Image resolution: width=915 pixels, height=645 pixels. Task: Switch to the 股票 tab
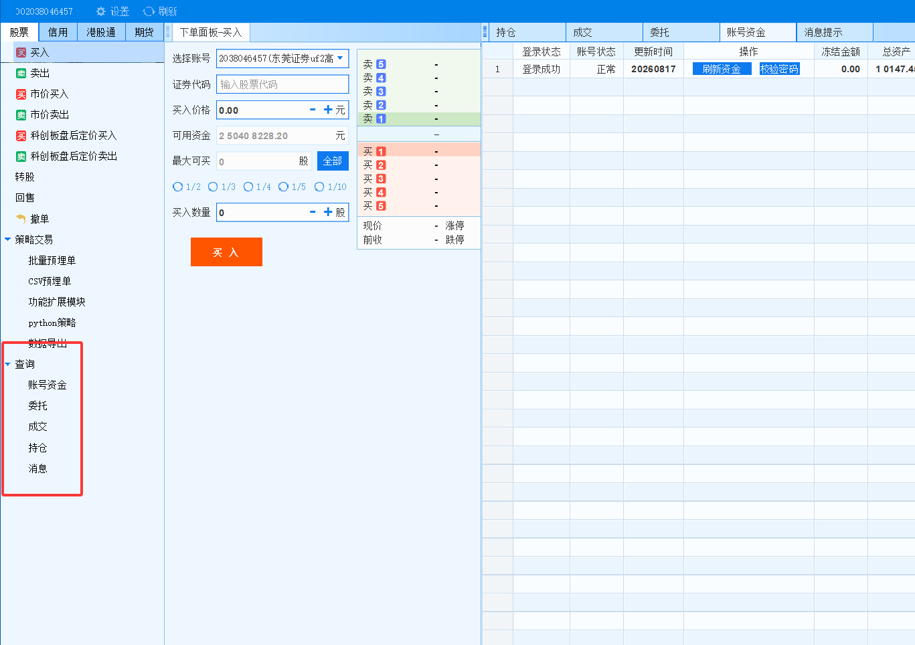(19, 32)
